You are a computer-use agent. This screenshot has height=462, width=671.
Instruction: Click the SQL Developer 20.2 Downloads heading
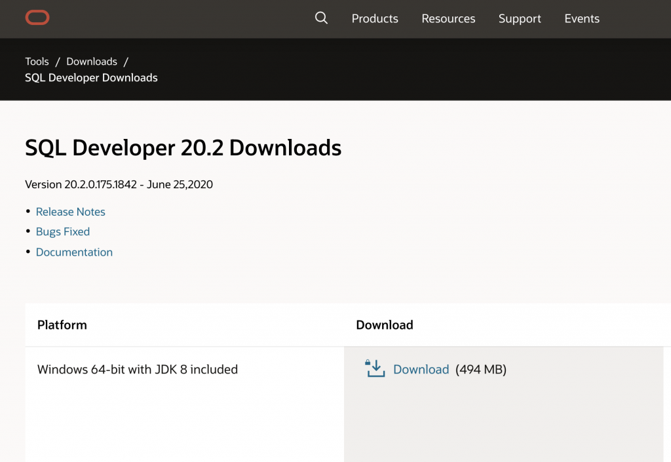(183, 148)
